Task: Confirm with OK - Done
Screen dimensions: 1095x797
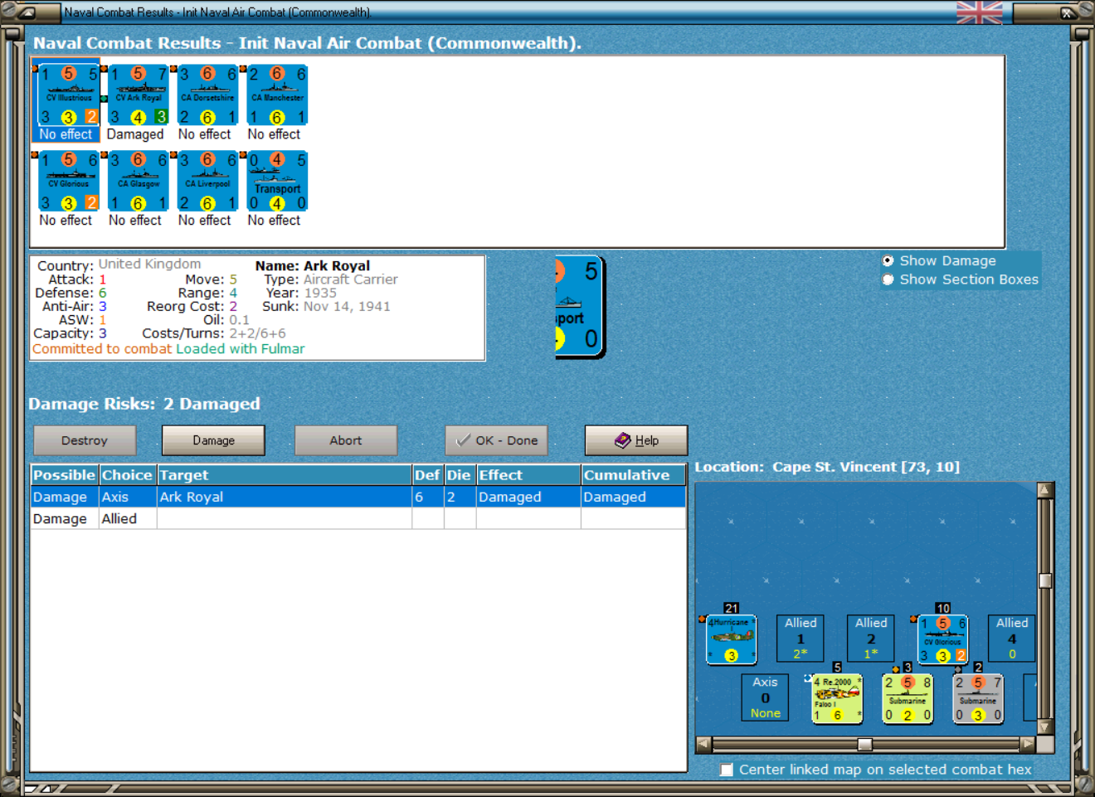Action: (496, 440)
